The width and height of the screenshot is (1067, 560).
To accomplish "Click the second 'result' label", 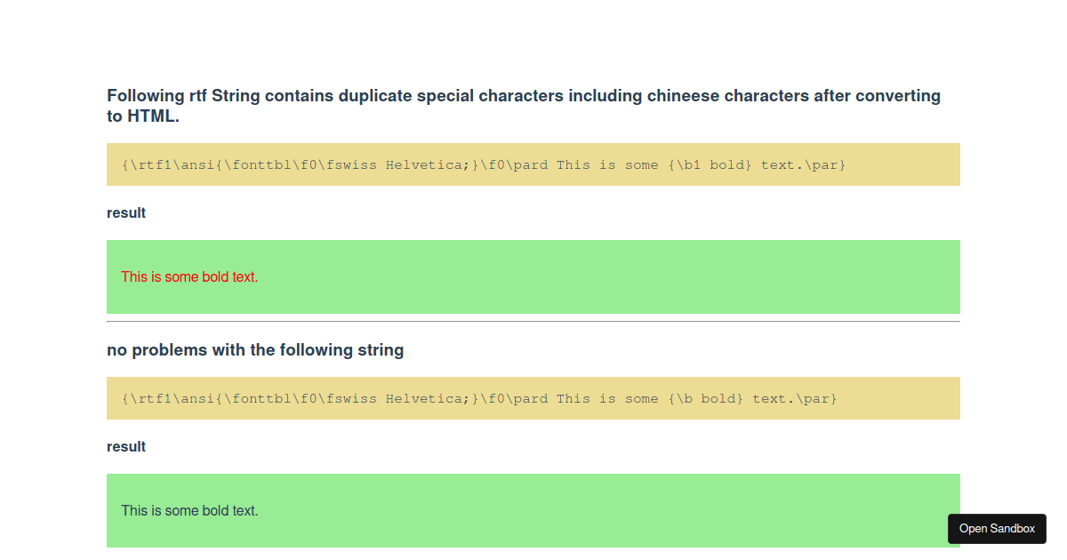I will (x=126, y=446).
